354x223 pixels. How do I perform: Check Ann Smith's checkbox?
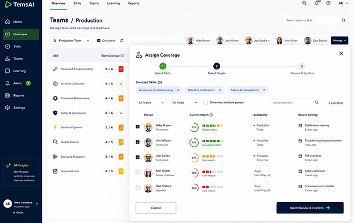[x=137, y=172]
